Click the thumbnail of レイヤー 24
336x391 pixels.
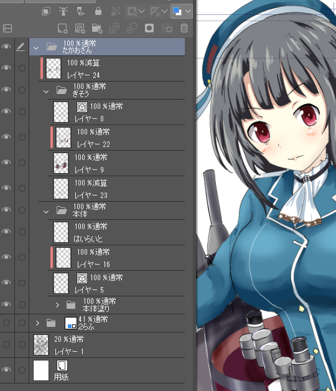pyautogui.click(x=54, y=68)
